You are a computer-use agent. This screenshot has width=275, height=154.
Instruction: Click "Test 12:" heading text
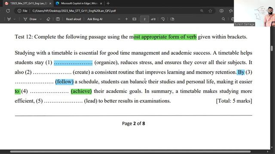pos(24,37)
